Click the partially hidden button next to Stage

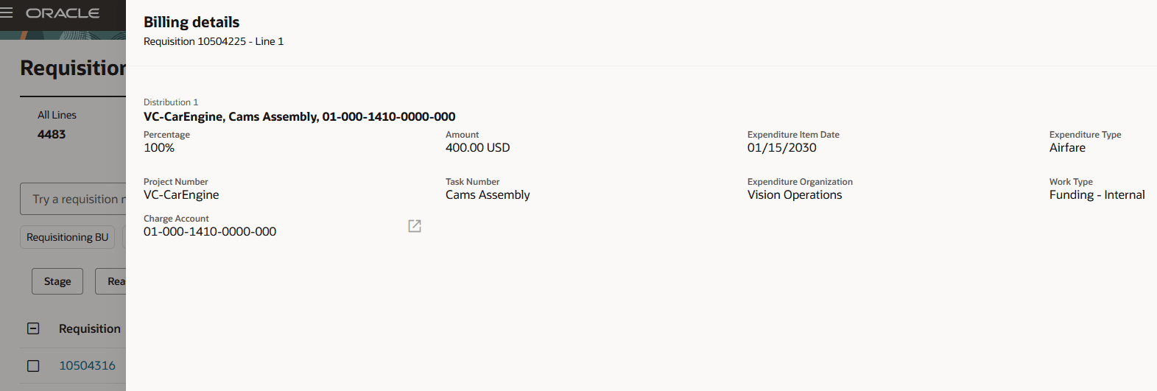(x=111, y=281)
